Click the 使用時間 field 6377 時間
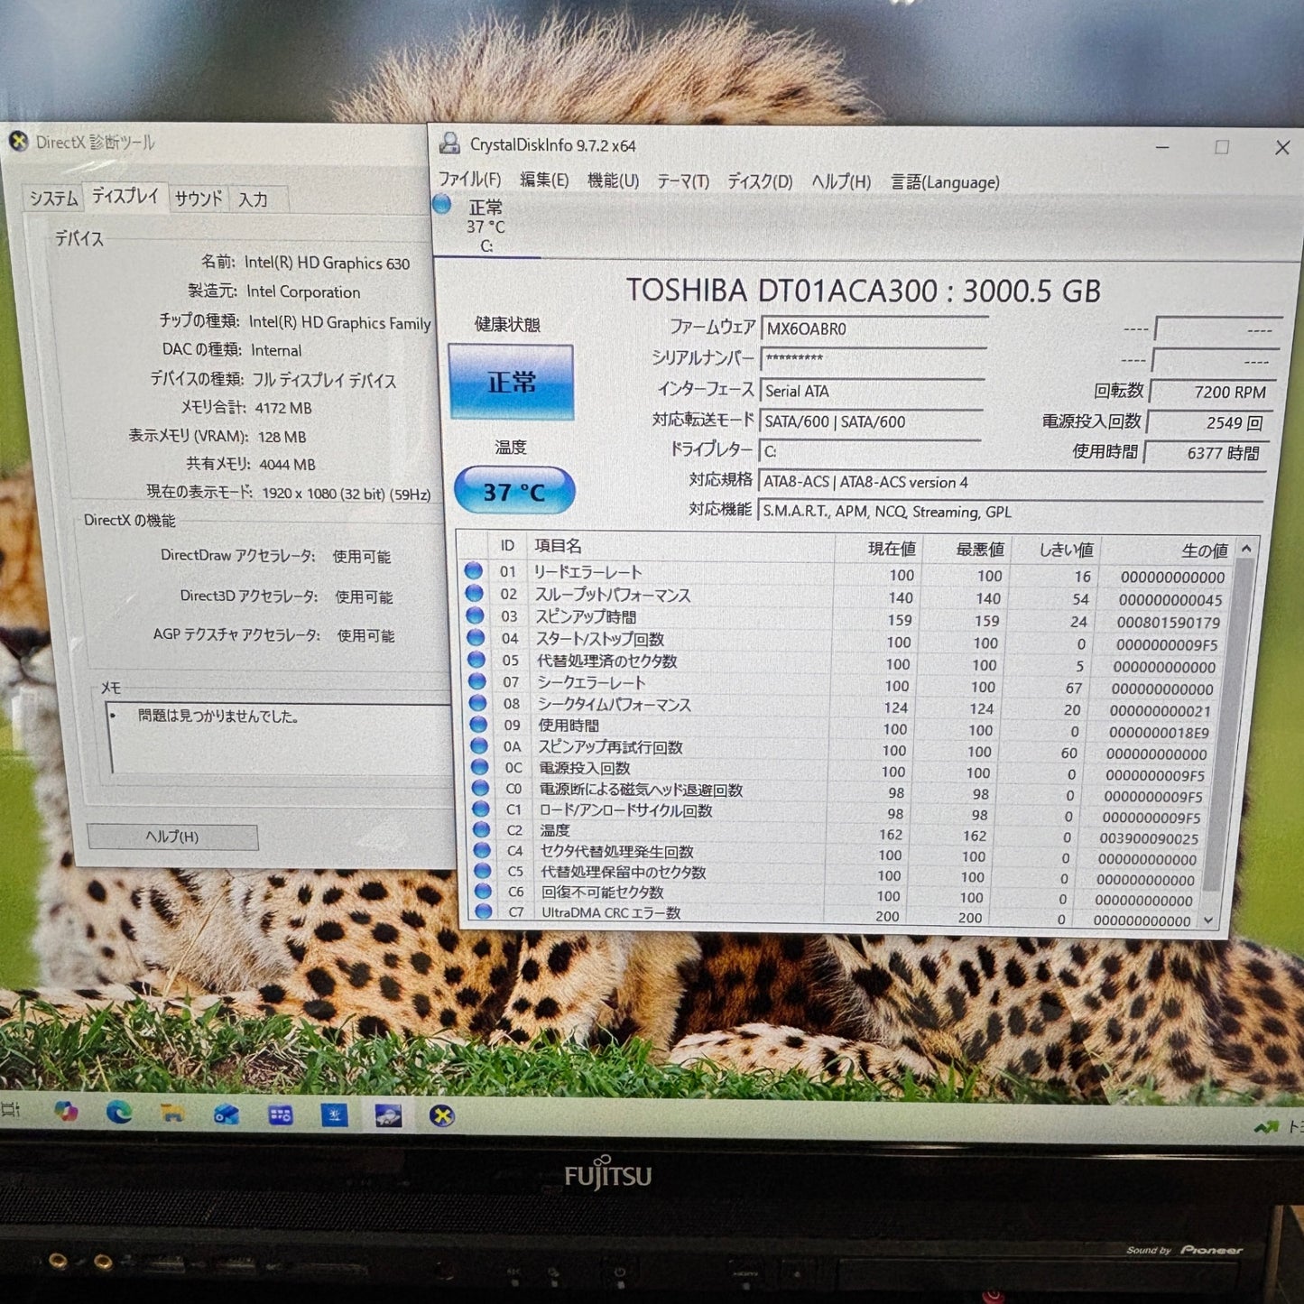Screen dimensions: 1304x1304 pyautogui.click(x=1207, y=452)
